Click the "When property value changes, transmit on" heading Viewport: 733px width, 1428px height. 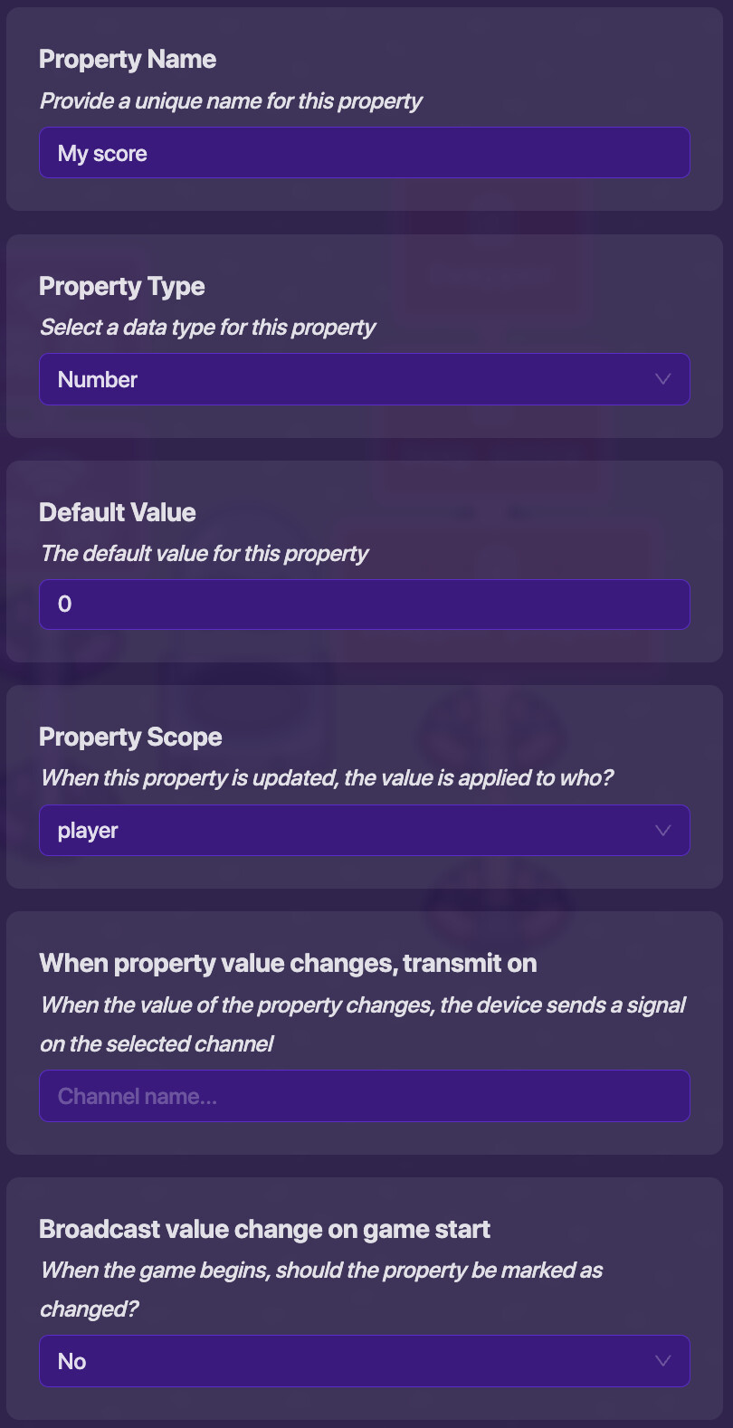coord(288,964)
